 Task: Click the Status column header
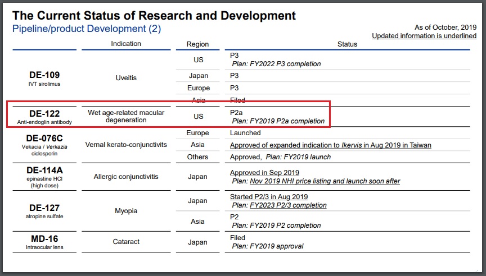[x=347, y=44]
